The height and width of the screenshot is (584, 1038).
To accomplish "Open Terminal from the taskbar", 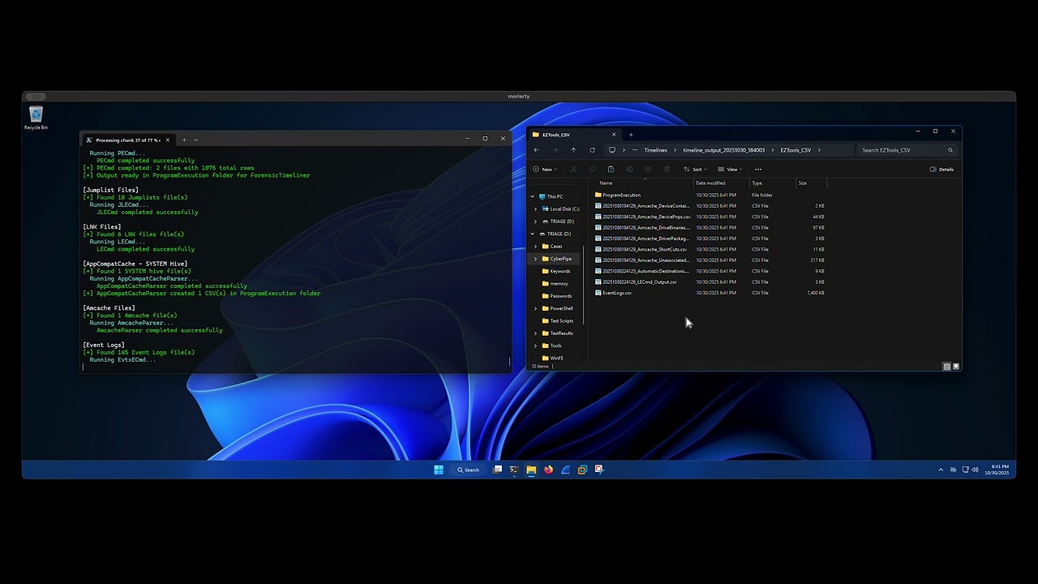I will tap(513, 470).
